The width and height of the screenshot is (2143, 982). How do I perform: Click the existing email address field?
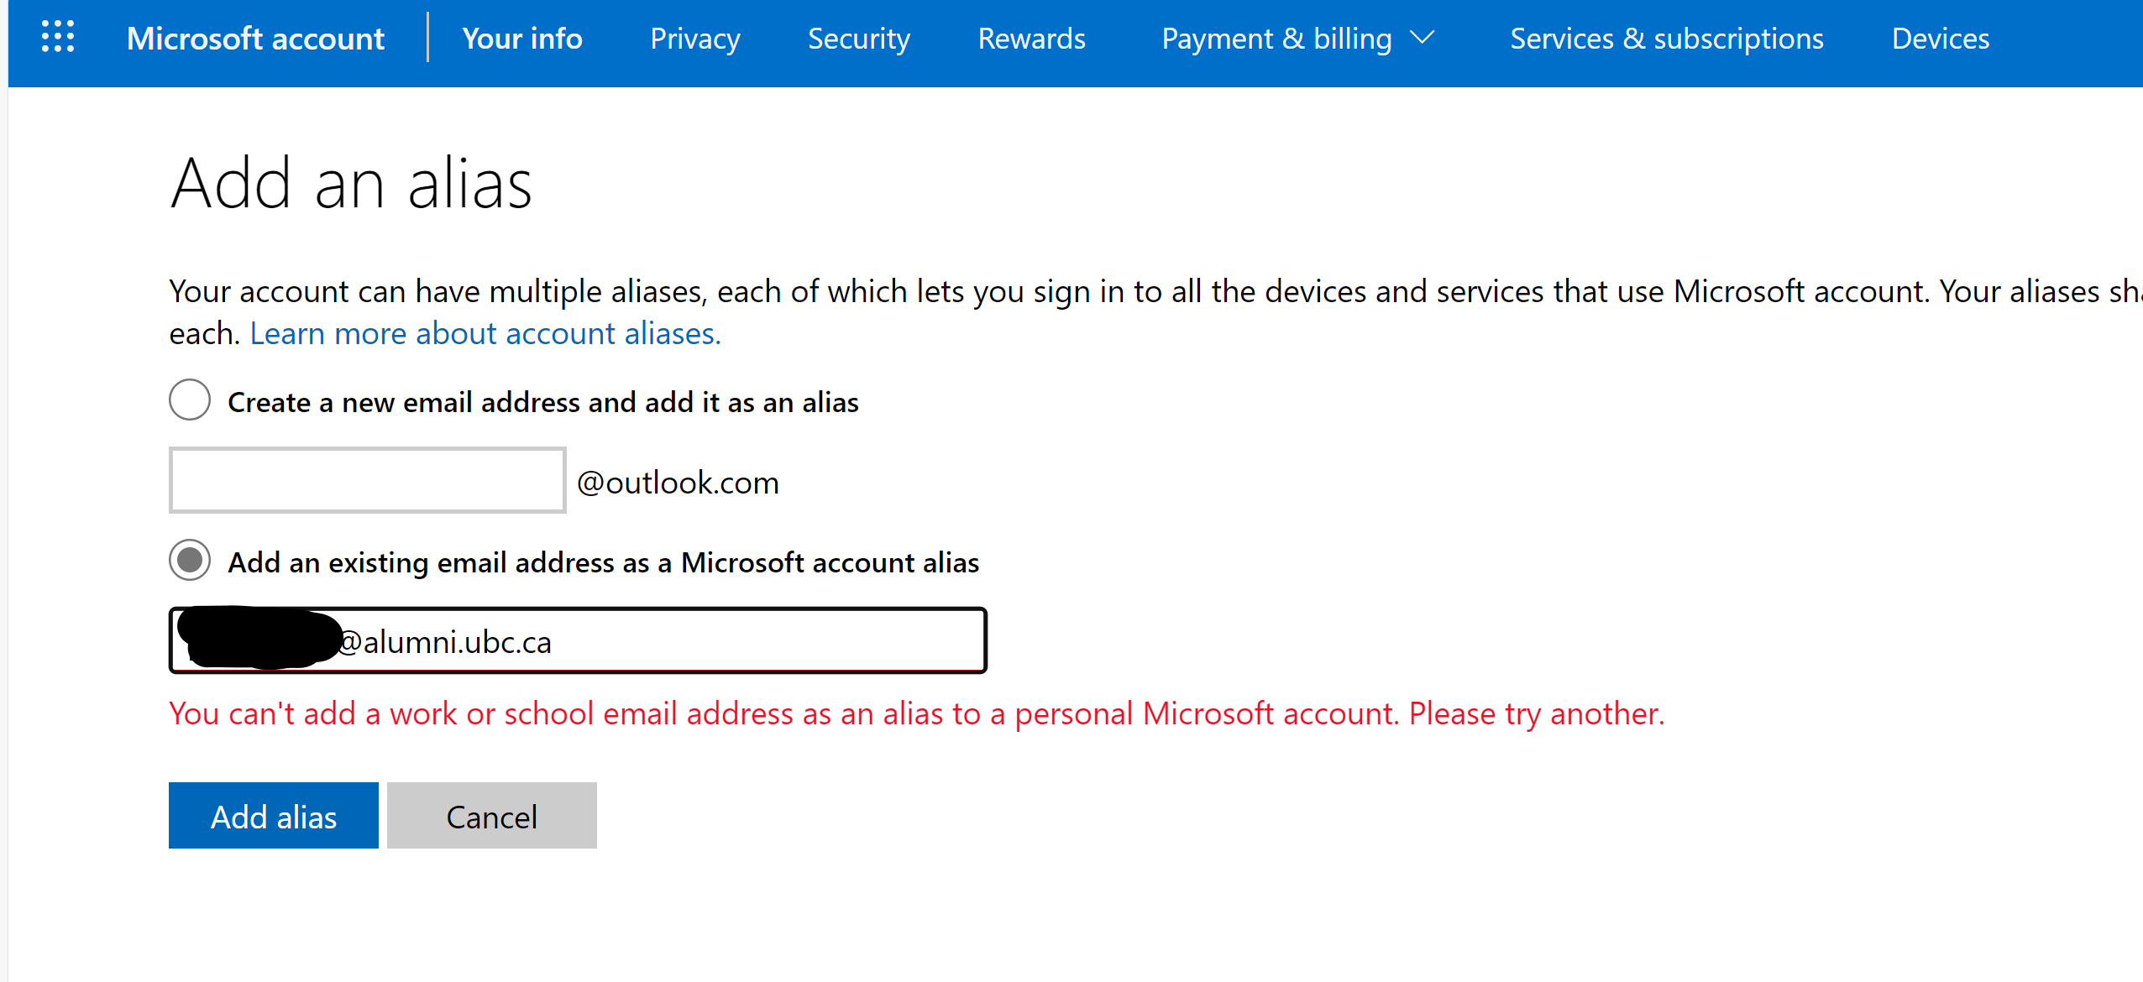578,640
